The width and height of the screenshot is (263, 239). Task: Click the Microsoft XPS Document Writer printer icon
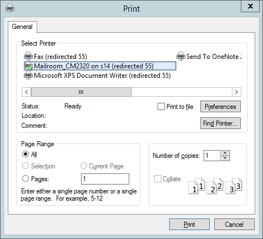coord(28,76)
